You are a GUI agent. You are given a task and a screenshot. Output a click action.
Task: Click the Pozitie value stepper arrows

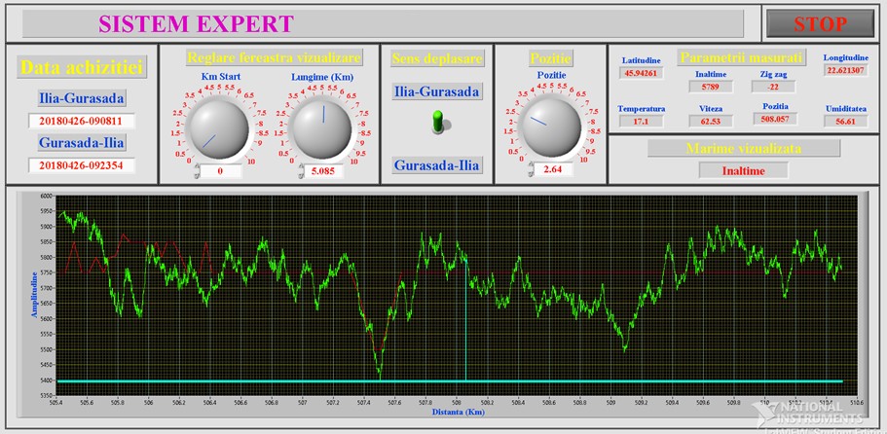click(x=529, y=169)
